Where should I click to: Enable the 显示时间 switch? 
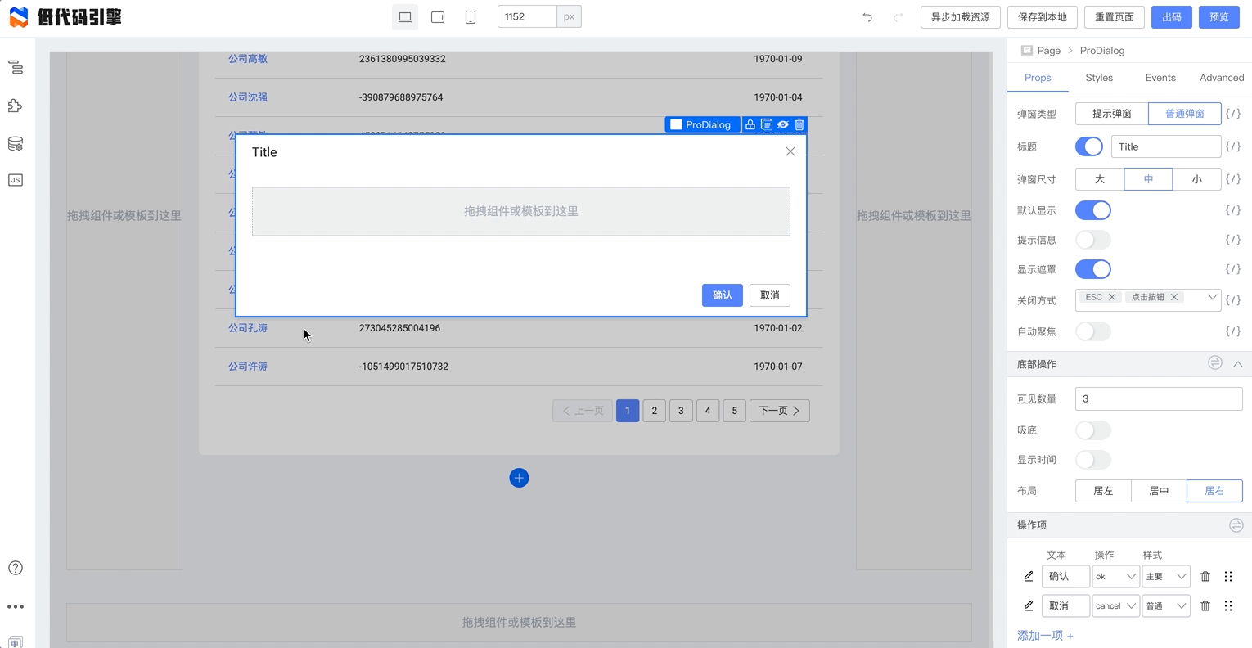[x=1093, y=460]
